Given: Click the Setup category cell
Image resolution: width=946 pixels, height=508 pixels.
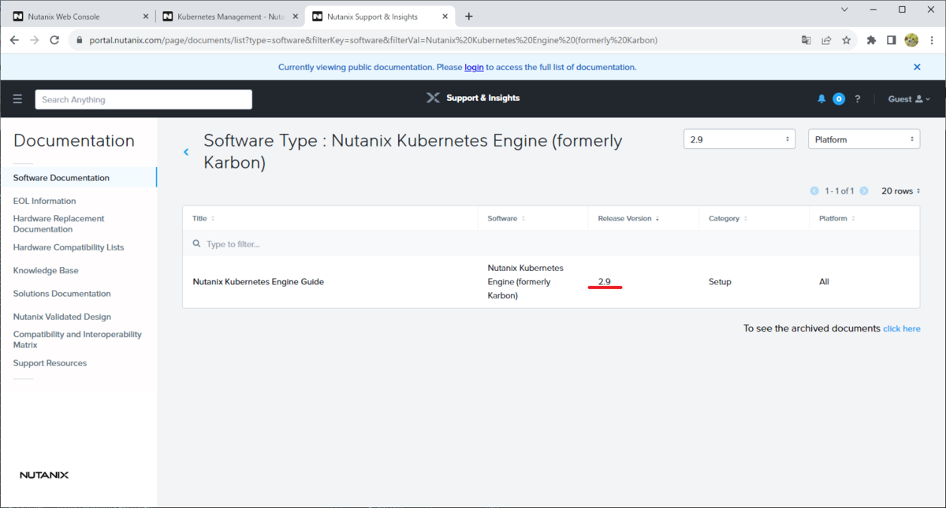Looking at the screenshot, I should (x=720, y=282).
